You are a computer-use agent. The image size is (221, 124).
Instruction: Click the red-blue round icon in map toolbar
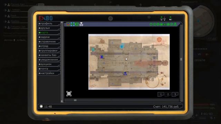pyautogui.click(x=68, y=24)
